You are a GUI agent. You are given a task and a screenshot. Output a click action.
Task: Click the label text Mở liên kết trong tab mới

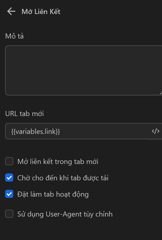tap(58, 161)
